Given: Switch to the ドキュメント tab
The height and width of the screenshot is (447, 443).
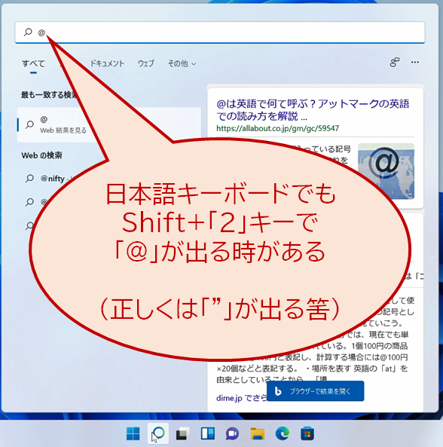Looking at the screenshot, I should pyautogui.click(x=107, y=63).
